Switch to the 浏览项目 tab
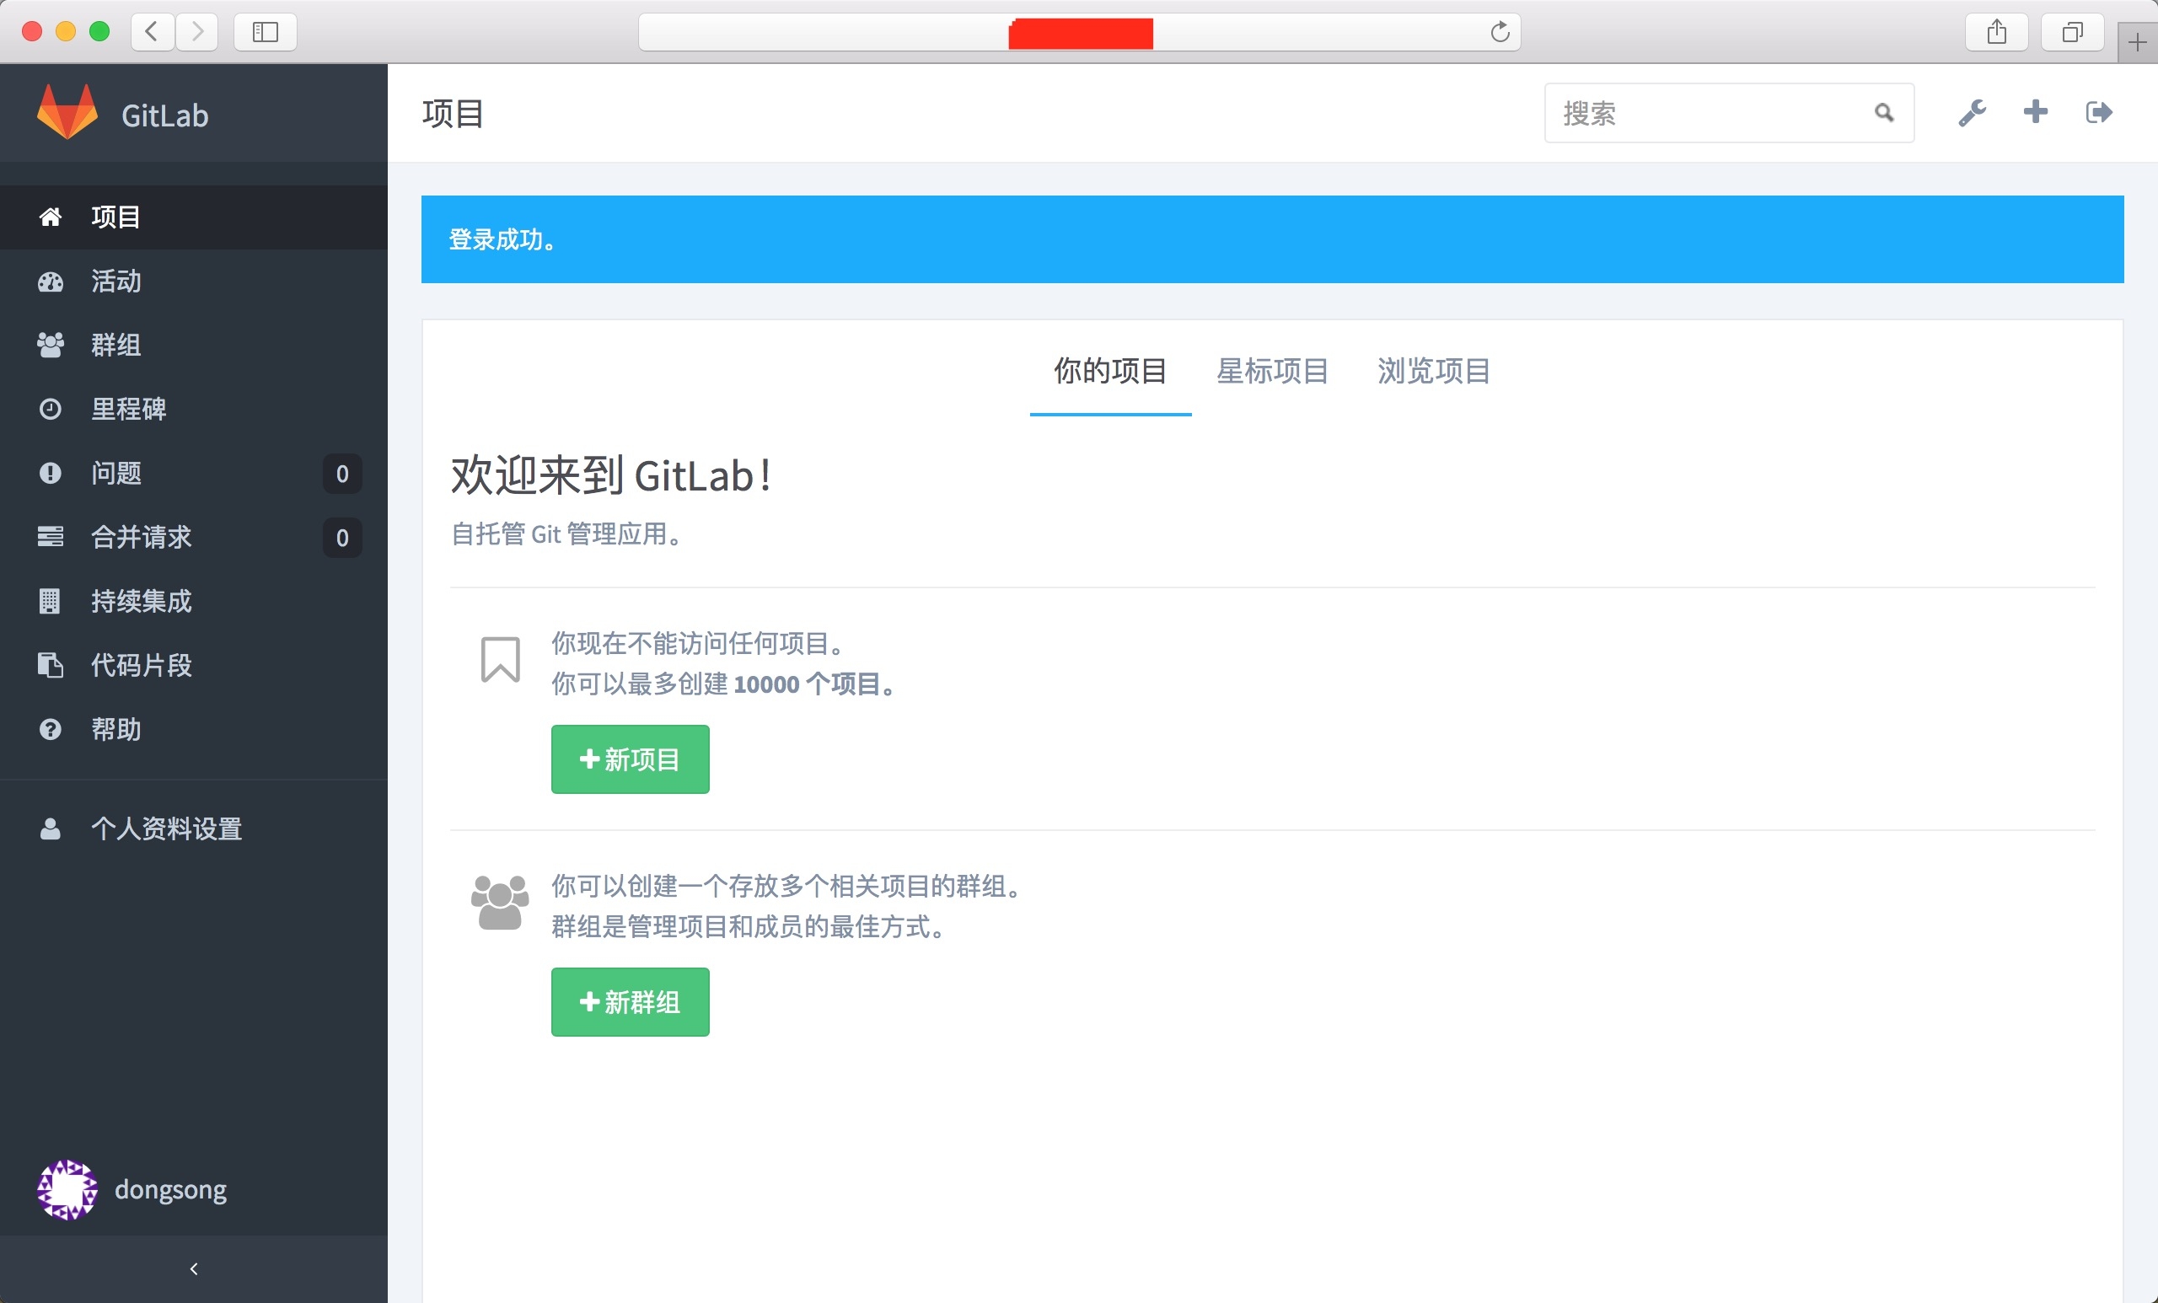The image size is (2158, 1303). click(x=1433, y=372)
